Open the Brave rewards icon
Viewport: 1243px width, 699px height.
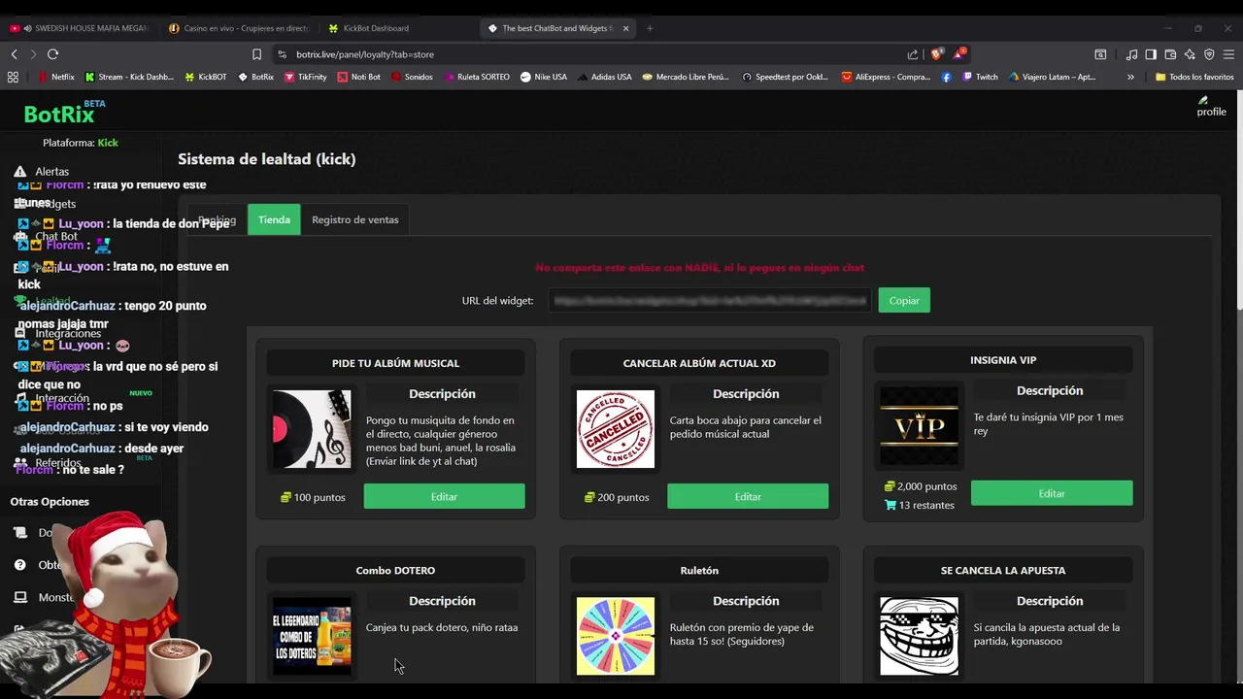(959, 53)
